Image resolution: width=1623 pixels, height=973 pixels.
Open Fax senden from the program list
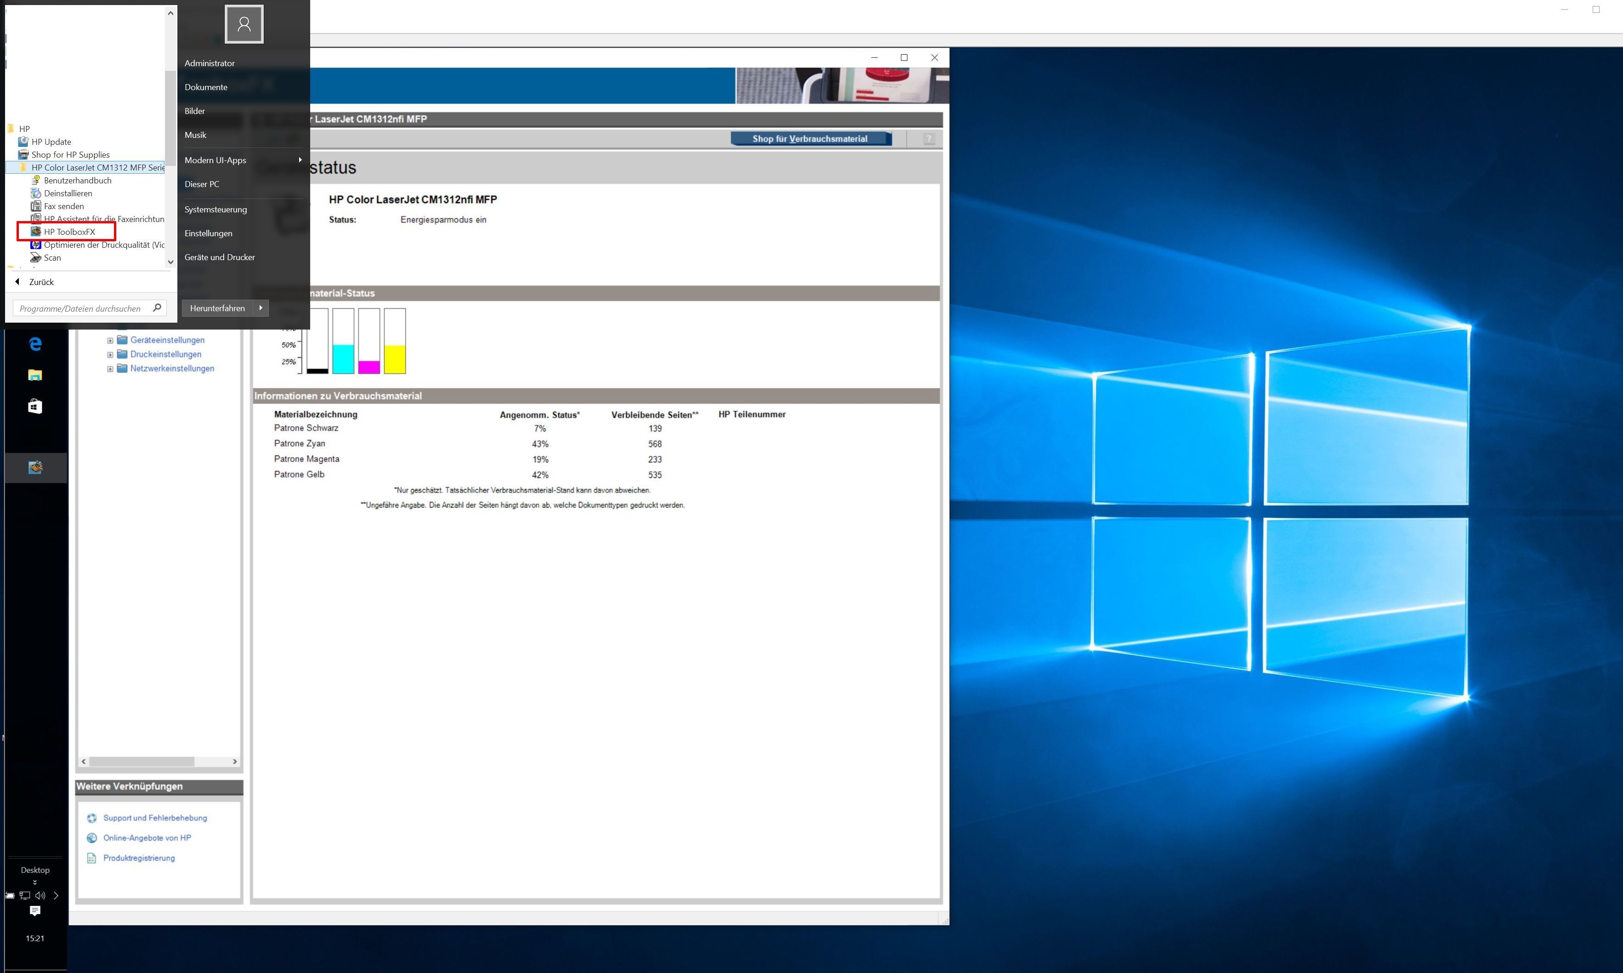tap(63, 206)
